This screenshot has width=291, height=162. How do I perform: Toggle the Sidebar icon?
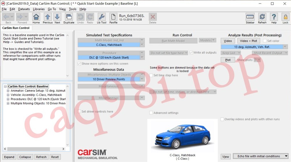(x=250, y=17)
